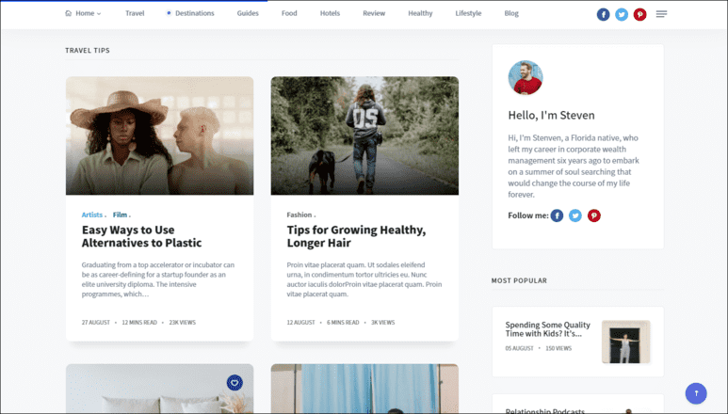Click the Facebook icon in top navigation
This screenshot has height=414, width=728.
604,14
